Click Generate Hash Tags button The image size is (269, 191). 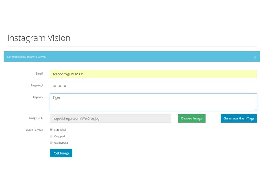(x=239, y=118)
